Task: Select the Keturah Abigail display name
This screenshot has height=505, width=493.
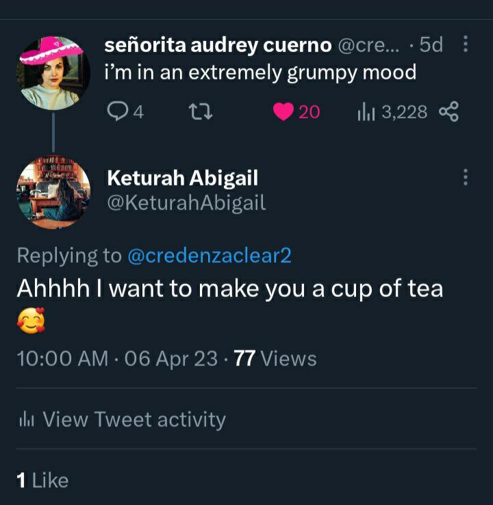Action: pos(183,178)
